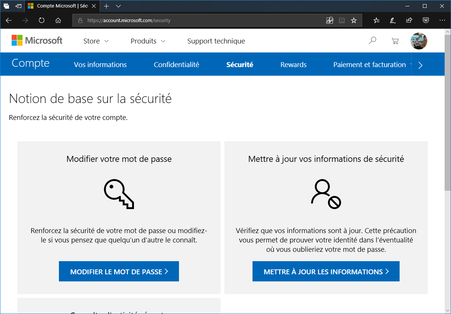
Task: Open Paiement et facturation tab
Action: (370, 64)
